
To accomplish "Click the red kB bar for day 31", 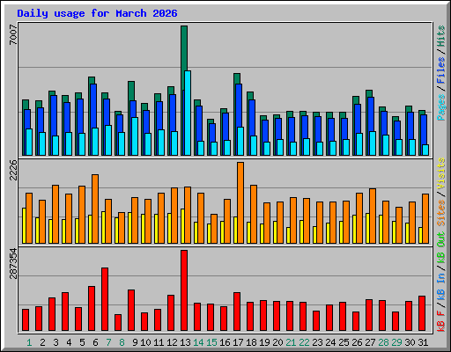I will tap(422, 313).
